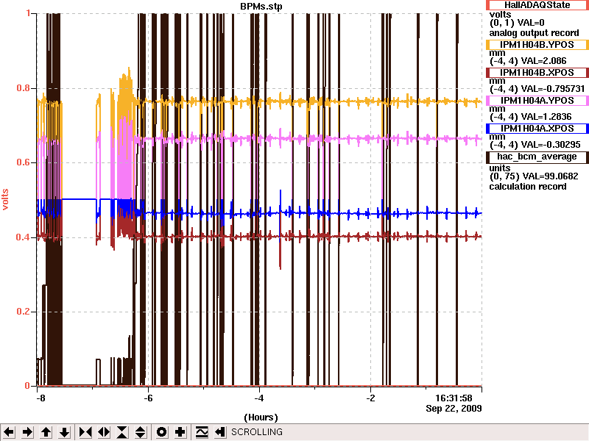
Task: Click the -6 tick label on time axis
Action: pyautogui.click(x=149, y=398)
